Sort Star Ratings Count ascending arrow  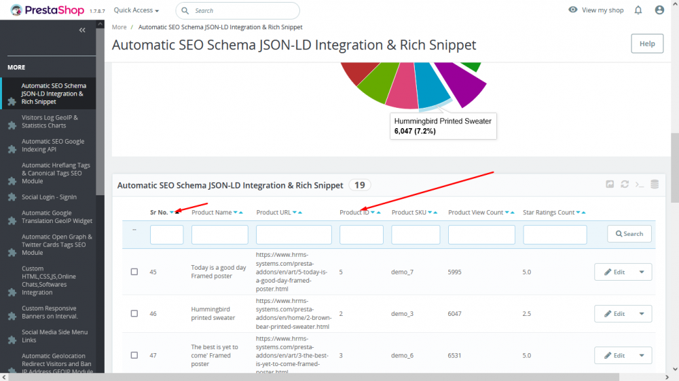(583, 212)
